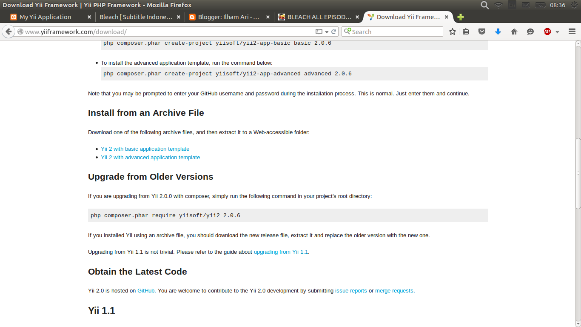Open the En keyboard layout indicator

[512, 5]
